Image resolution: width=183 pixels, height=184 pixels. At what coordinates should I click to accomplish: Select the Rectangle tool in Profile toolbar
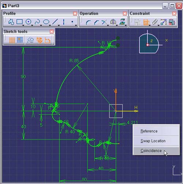[x=20, y=22]
